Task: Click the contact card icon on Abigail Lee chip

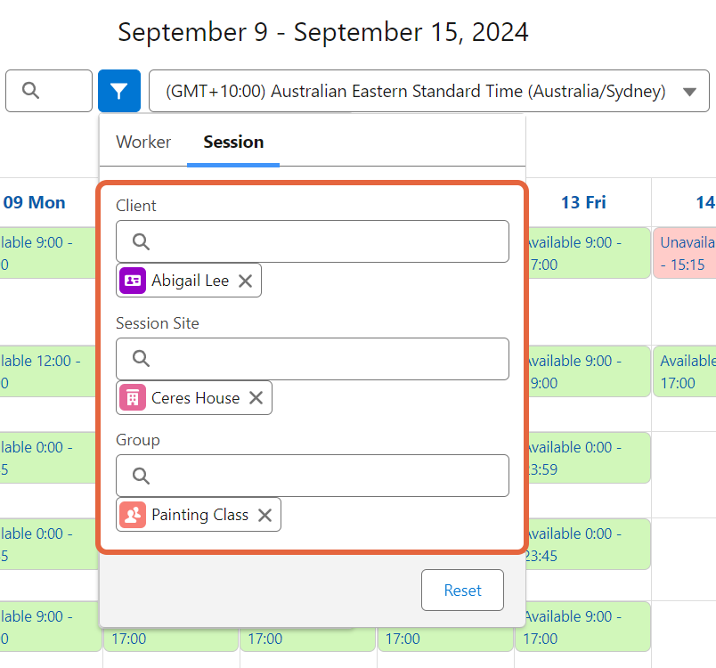Action: 132,280
